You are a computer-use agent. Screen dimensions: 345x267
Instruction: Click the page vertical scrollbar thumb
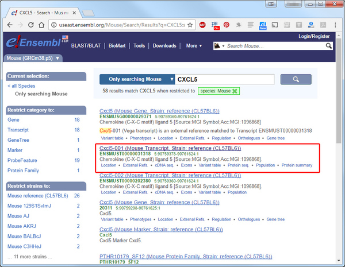click(339, 91)
